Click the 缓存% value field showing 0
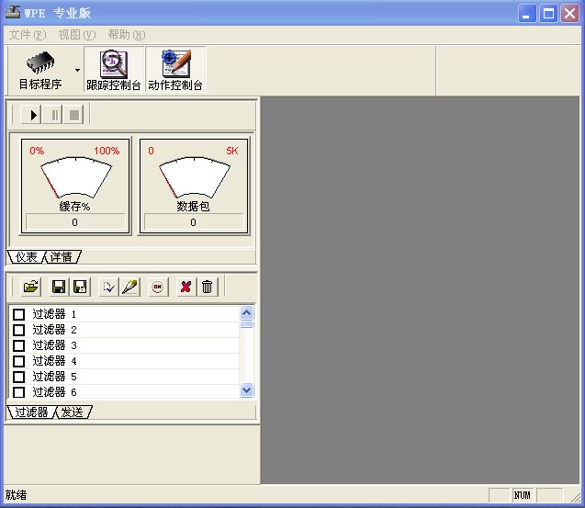Image resolution: width=585 pixels, height=508 pixels. tap(75, 222)
